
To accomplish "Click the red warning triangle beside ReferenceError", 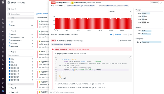I will [x=53, y=49].
